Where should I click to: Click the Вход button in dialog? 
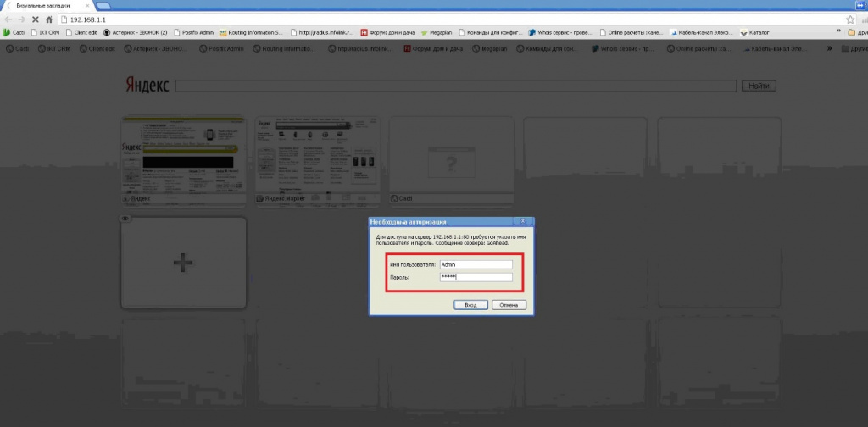point(470,305)
